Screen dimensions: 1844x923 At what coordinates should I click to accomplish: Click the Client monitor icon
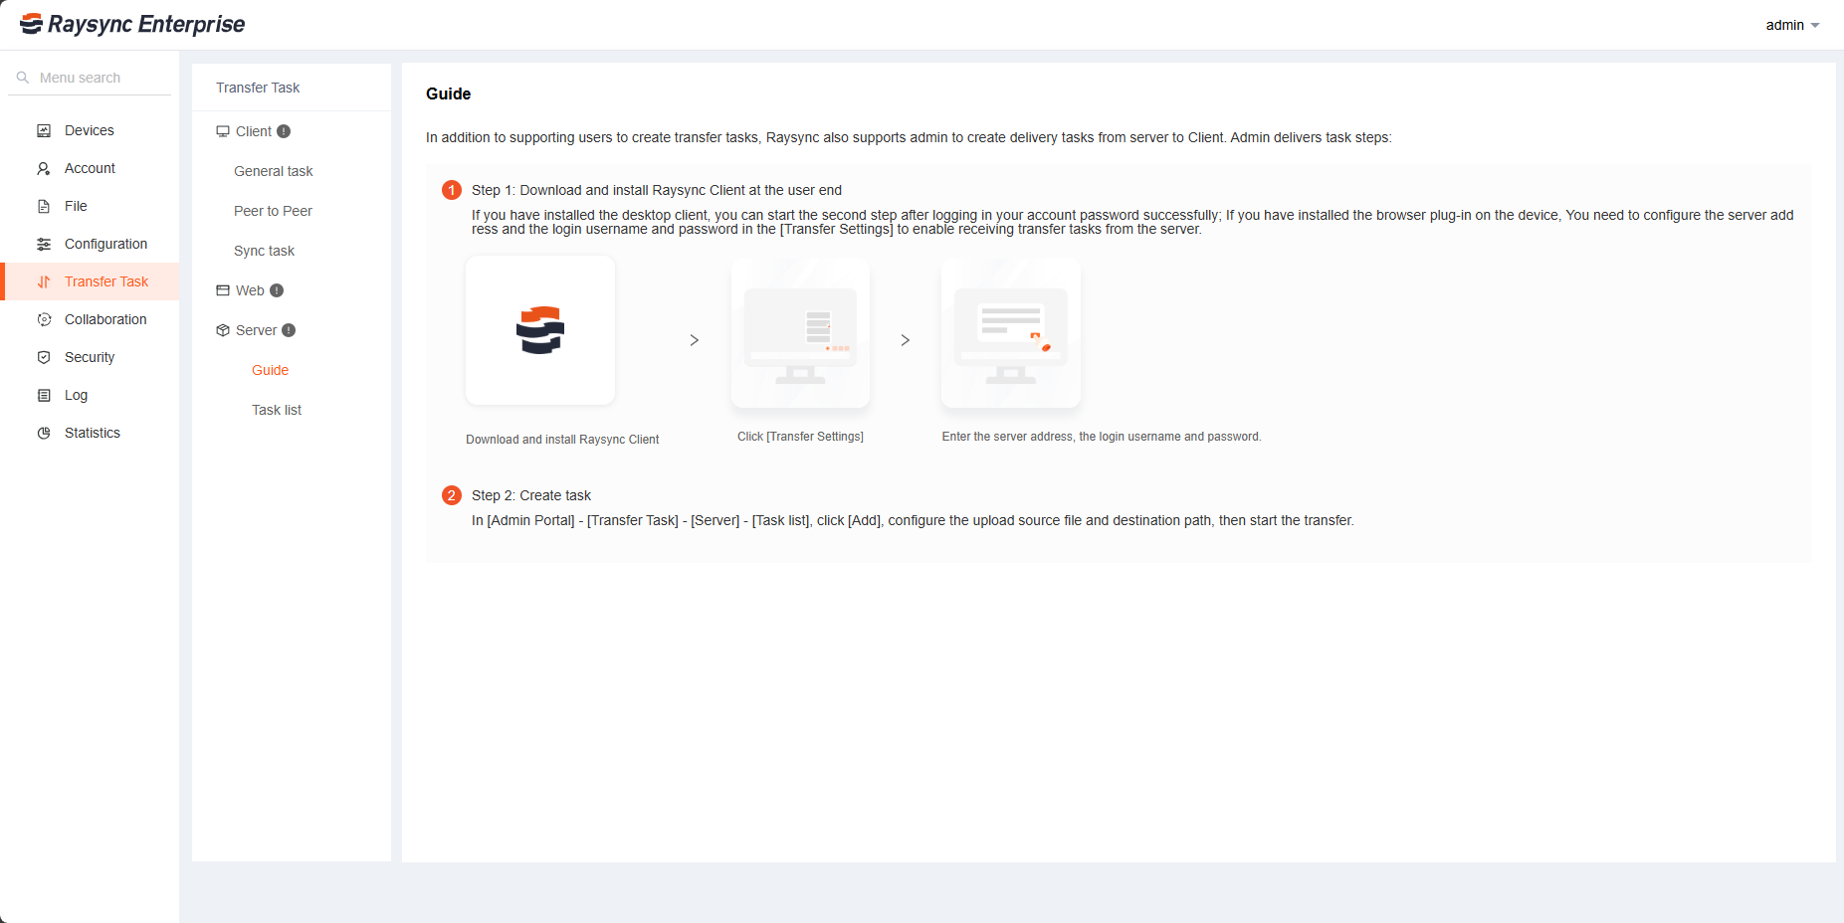223,131
